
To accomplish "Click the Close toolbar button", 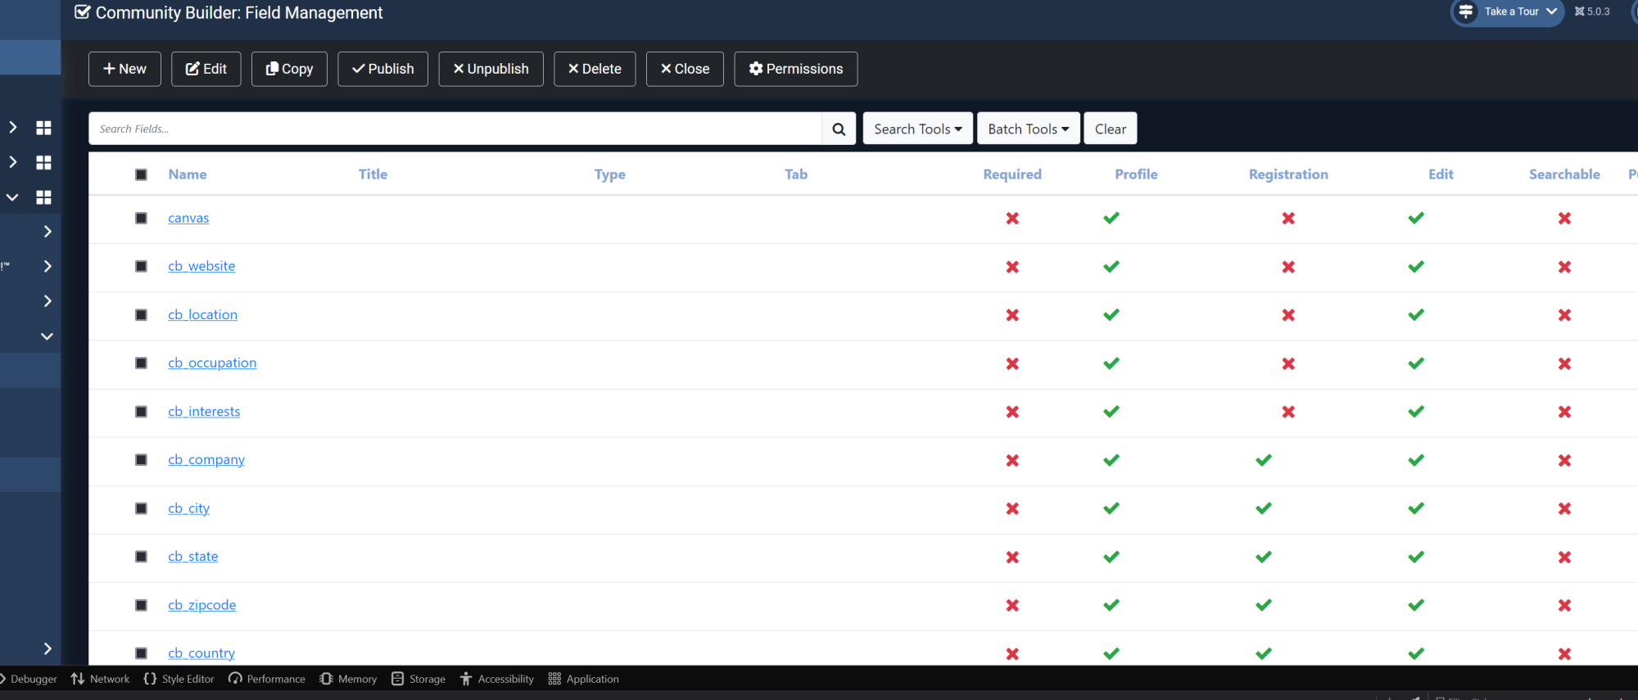I will [x=685, y=69].
